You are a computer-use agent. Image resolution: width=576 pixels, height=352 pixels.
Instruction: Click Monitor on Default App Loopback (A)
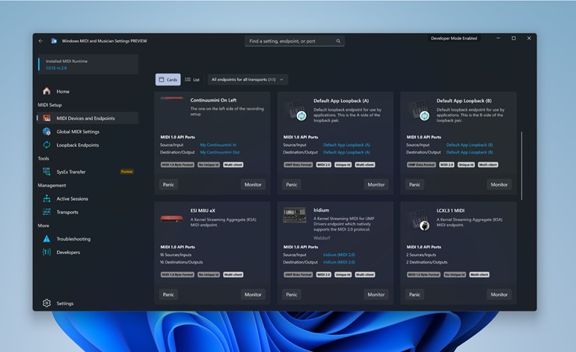(x=376, y=185)
